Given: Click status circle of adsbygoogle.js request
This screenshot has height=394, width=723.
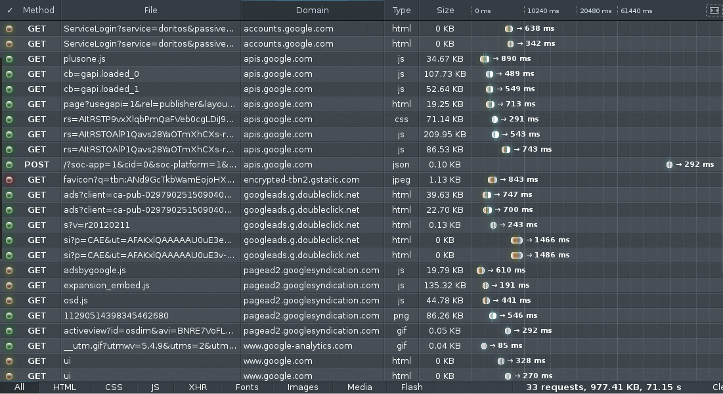Looking at the screenshot, I should click(x=9, y=271).
